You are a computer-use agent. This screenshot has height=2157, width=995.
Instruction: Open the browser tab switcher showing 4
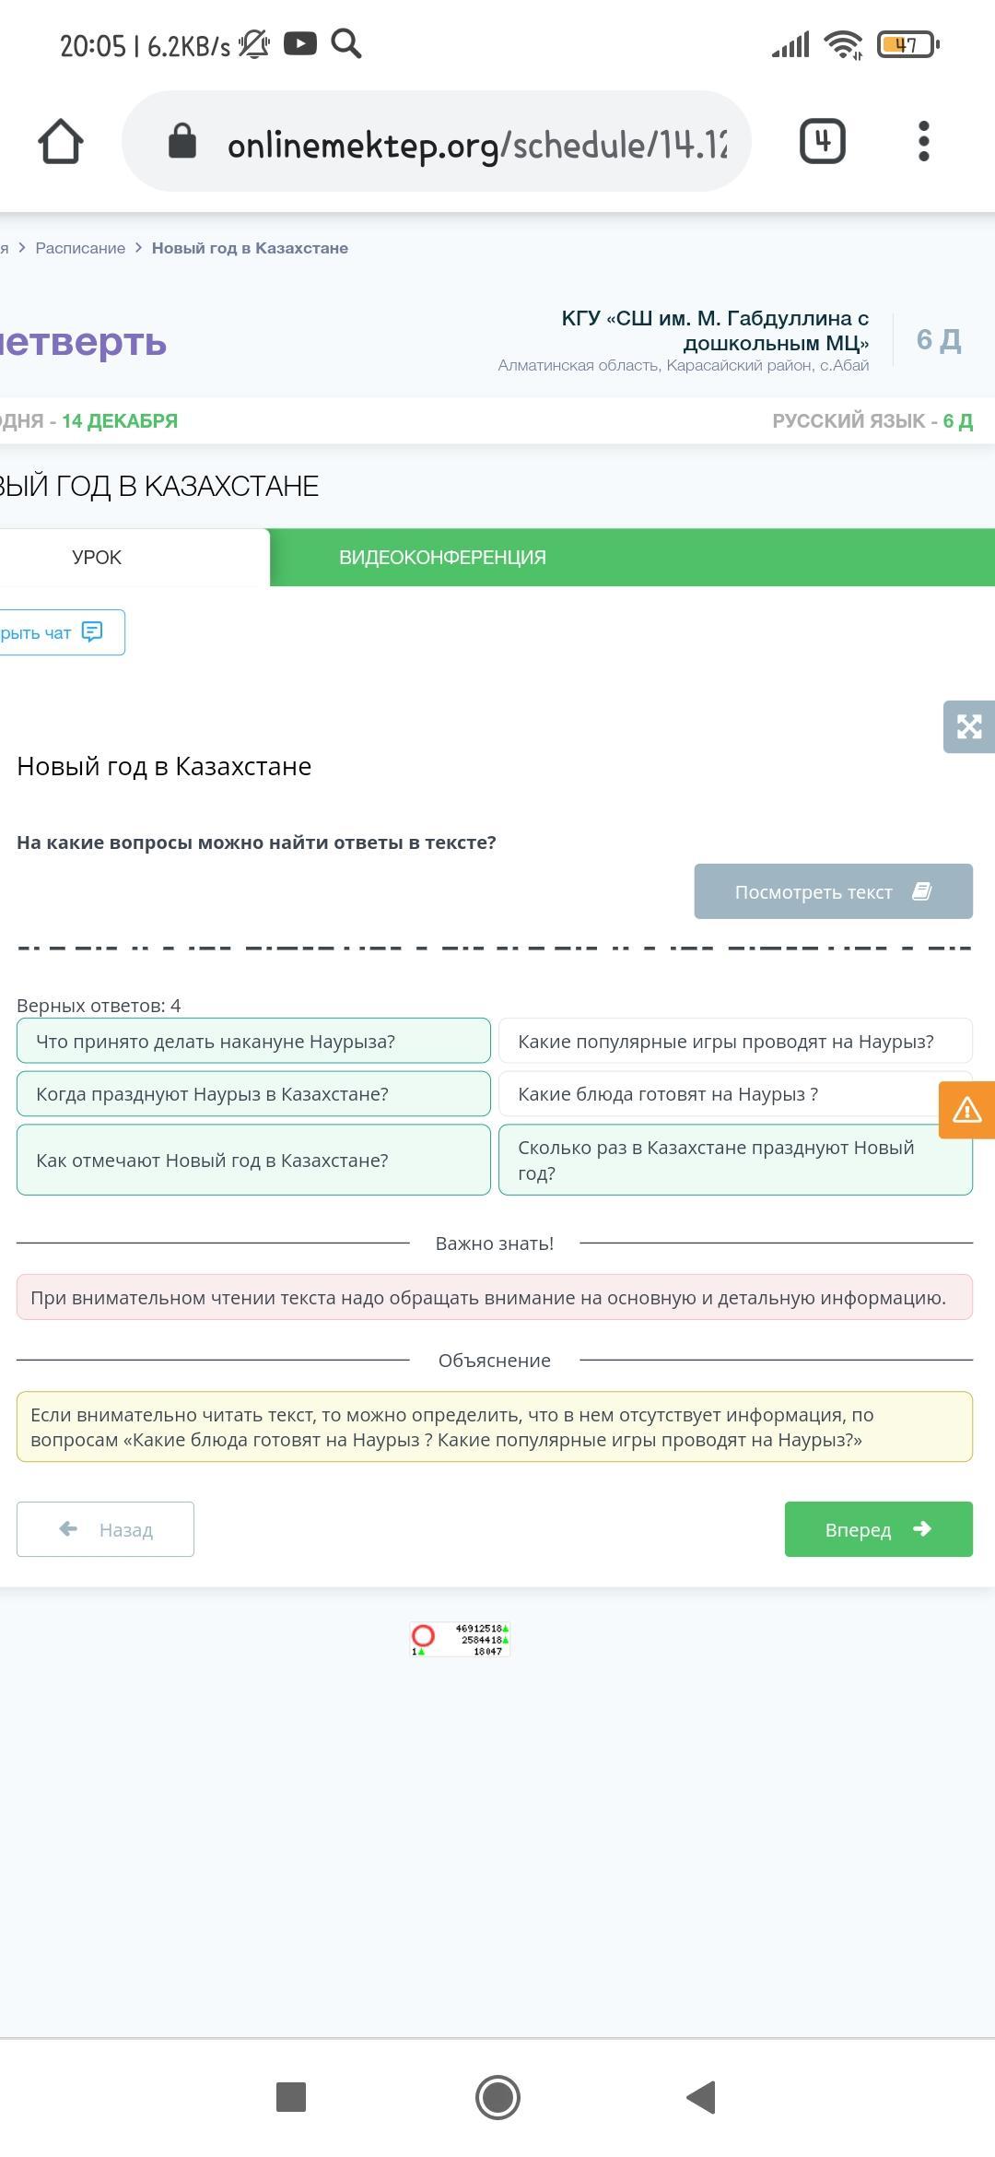tap(822, 142)
